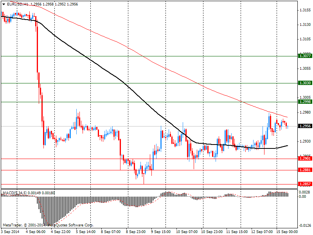The height and width of the screenshot is (235, 313).
Task: Click the 8 Sep 23:00 time axis label
Action: click(x=136, y=232)
